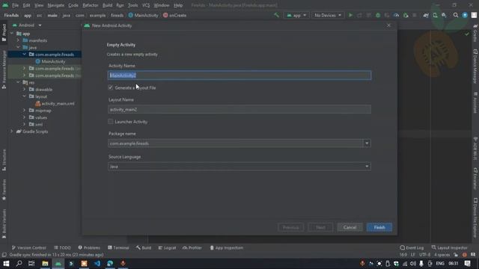479x269 pixels.
Task: Open Resource Manager side panel
Action: (x=4, y=69)
